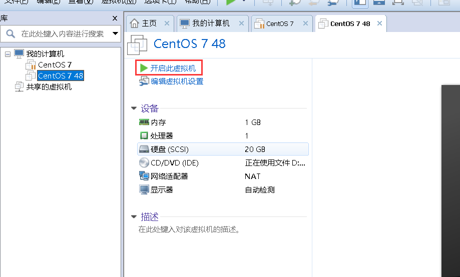Screen dimensions: 460x277
Task: Select CentOS 7 48 in the library tree
Action: (61, 75)
